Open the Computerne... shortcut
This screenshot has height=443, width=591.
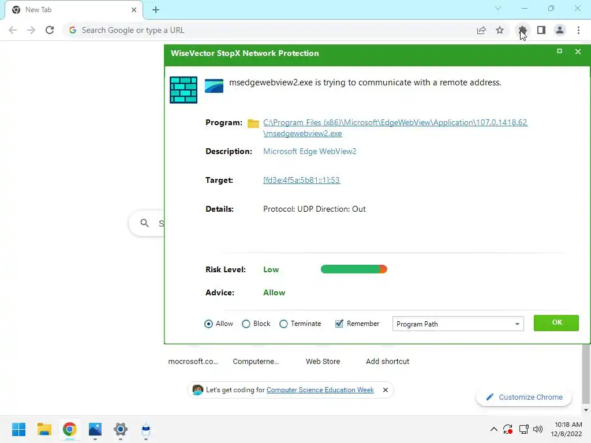256,361
